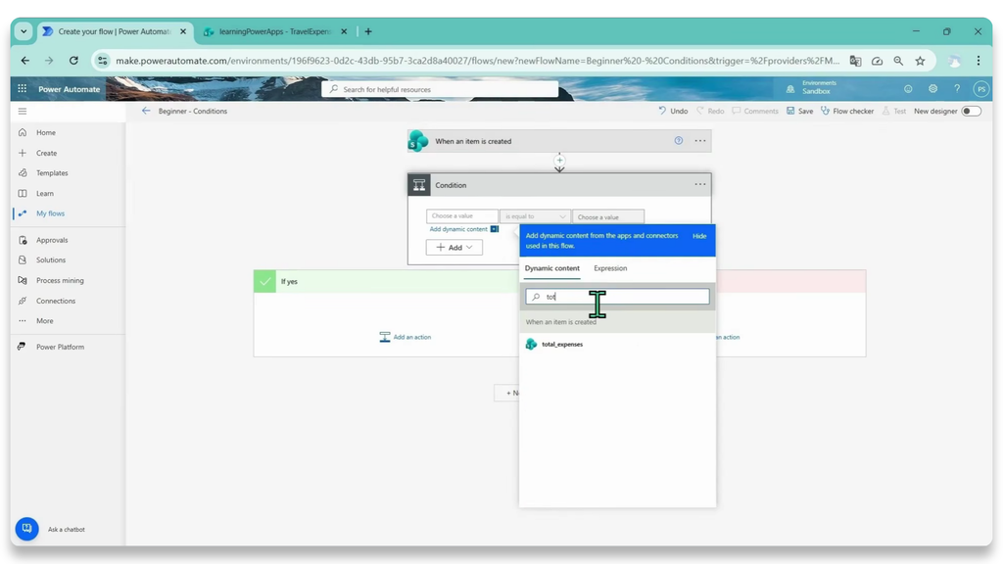Expand the Add dropdown in the Condition
The image size is (1003, 564).
454,248
